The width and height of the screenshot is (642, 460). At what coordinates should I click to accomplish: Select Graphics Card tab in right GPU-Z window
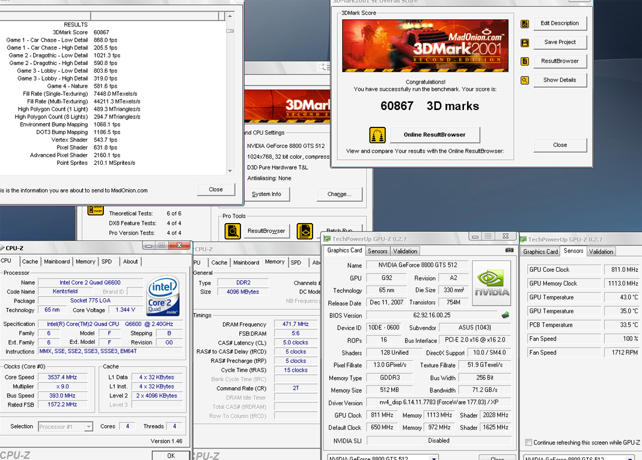coord(540,251)
